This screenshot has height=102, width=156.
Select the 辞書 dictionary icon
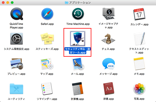[x=109, y=89]
